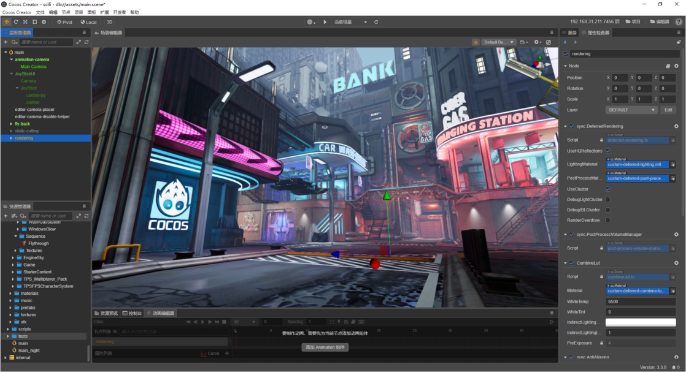The width and height of the screenshot is (686, 372).
Task: Select the Rect transform tool
Action: (34, 22)
